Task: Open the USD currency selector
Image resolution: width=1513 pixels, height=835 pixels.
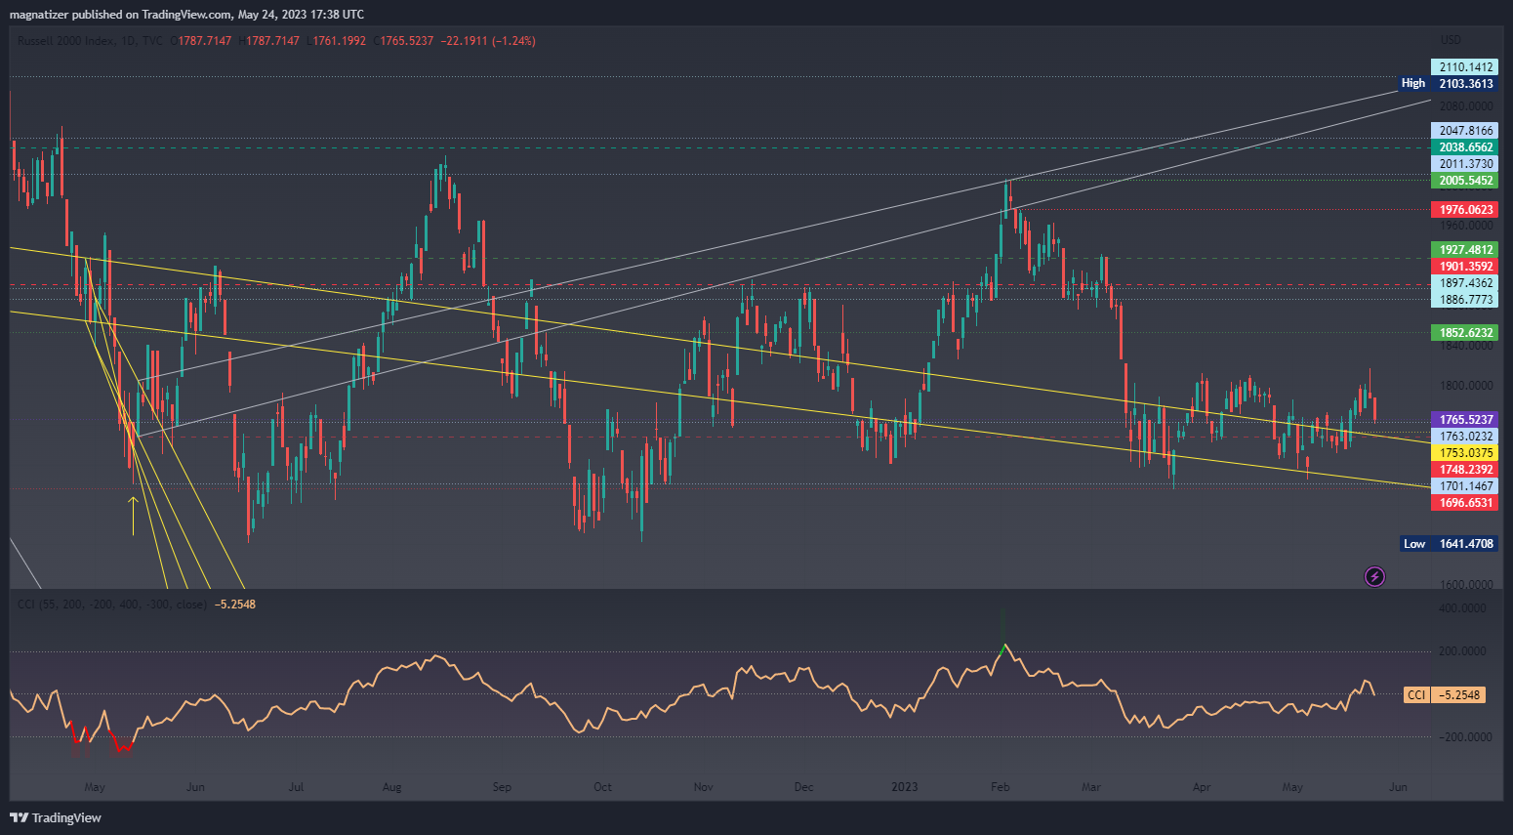Action: tap(1451, 40)
